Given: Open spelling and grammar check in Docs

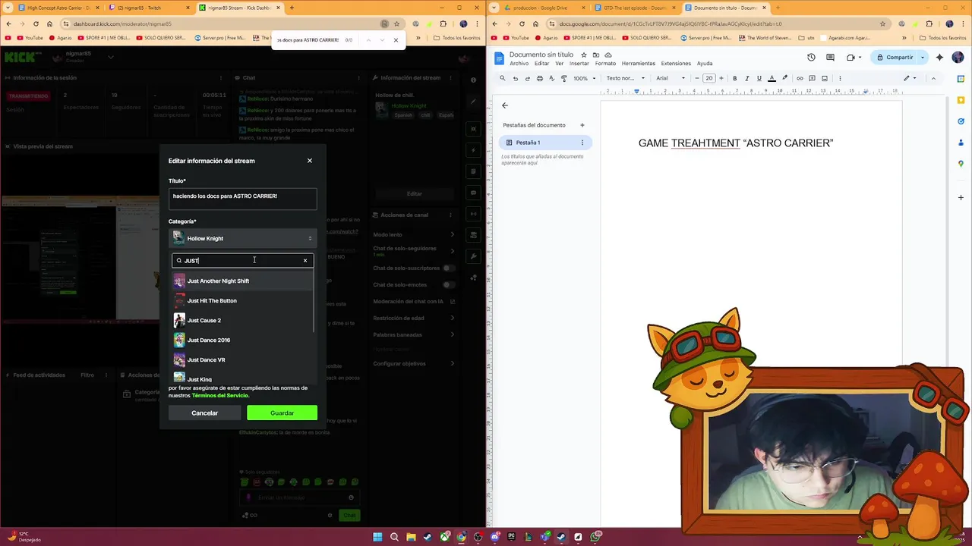Looking at the screenshot, I should point(551,78).
